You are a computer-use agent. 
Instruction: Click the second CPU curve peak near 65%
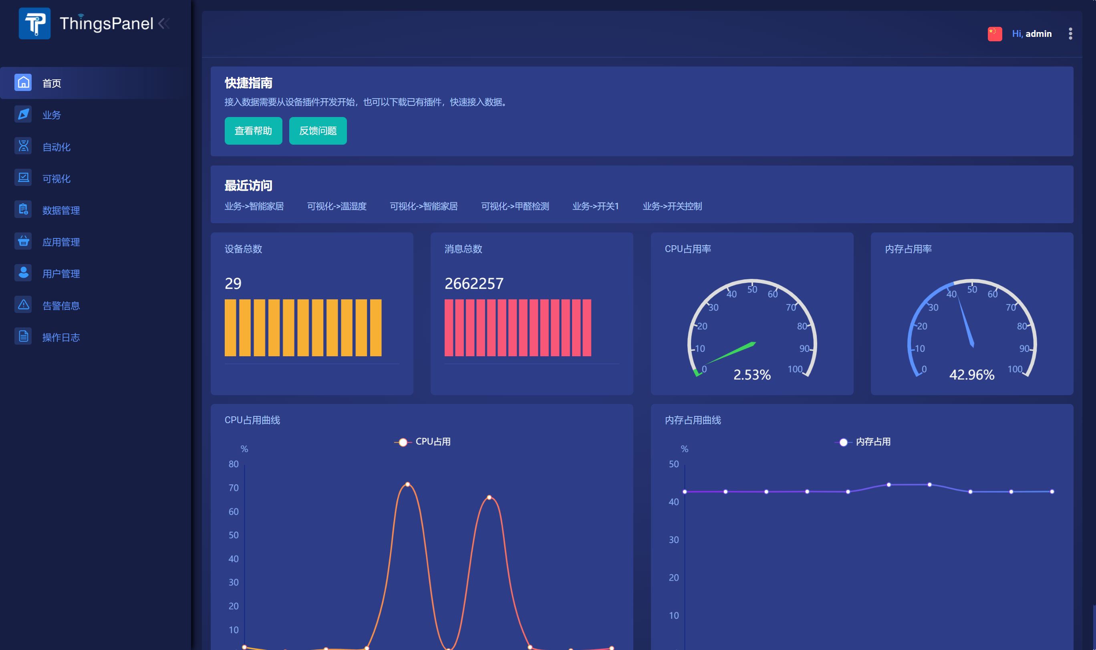click(490, 498)
